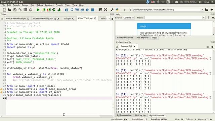Show more editor tabs with arrow
215x121 pixels.
click(x=109, y=18)
